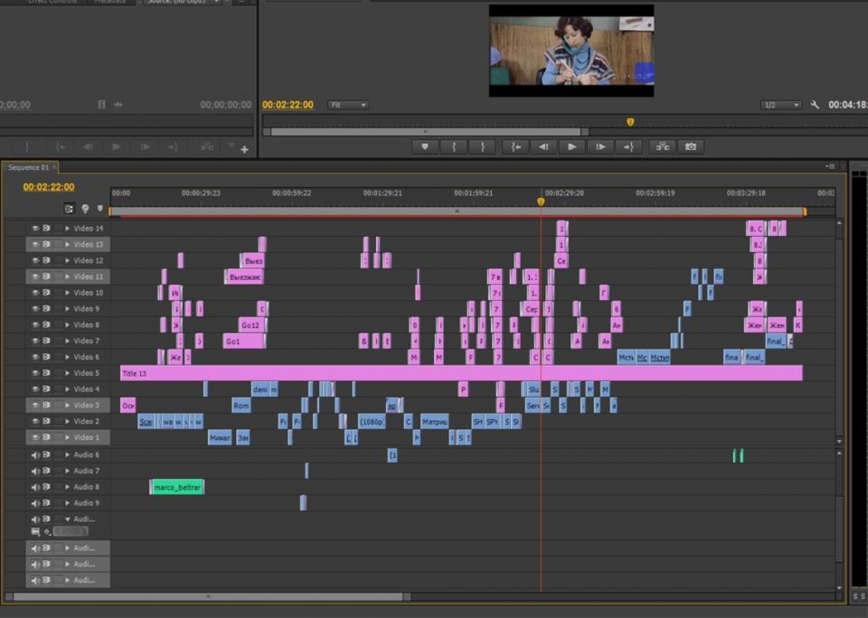This screenshot has width=868, height=618.
Task: Hide the Video 1 track output
Action: point(36,437)
